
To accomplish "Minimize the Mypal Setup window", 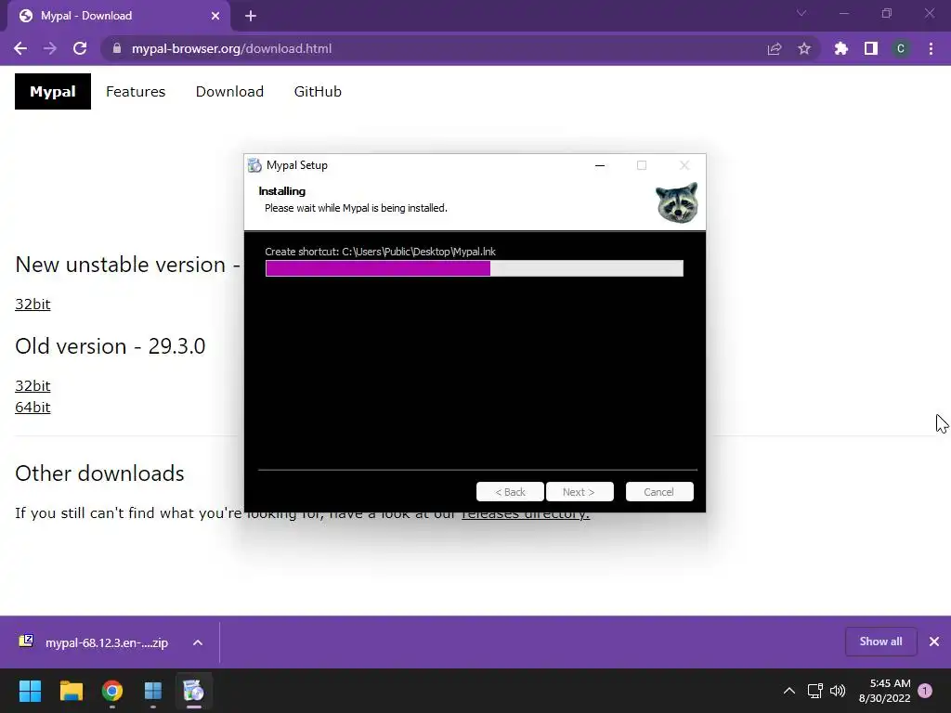I will 600,165.
